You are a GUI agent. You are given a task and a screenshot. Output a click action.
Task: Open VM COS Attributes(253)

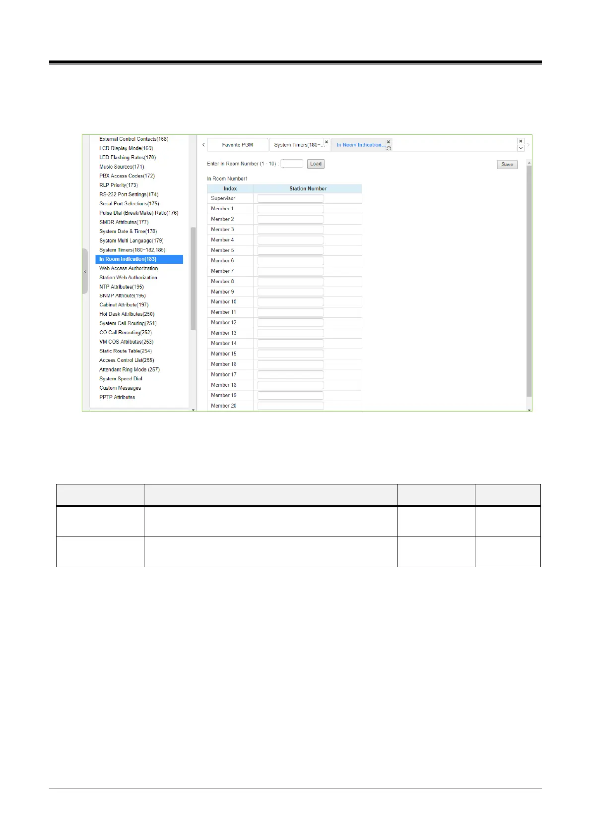(127, 342)
